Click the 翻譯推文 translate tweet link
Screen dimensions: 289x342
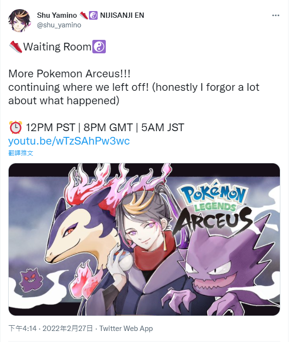pyautogui.click(x=21, y=153)
